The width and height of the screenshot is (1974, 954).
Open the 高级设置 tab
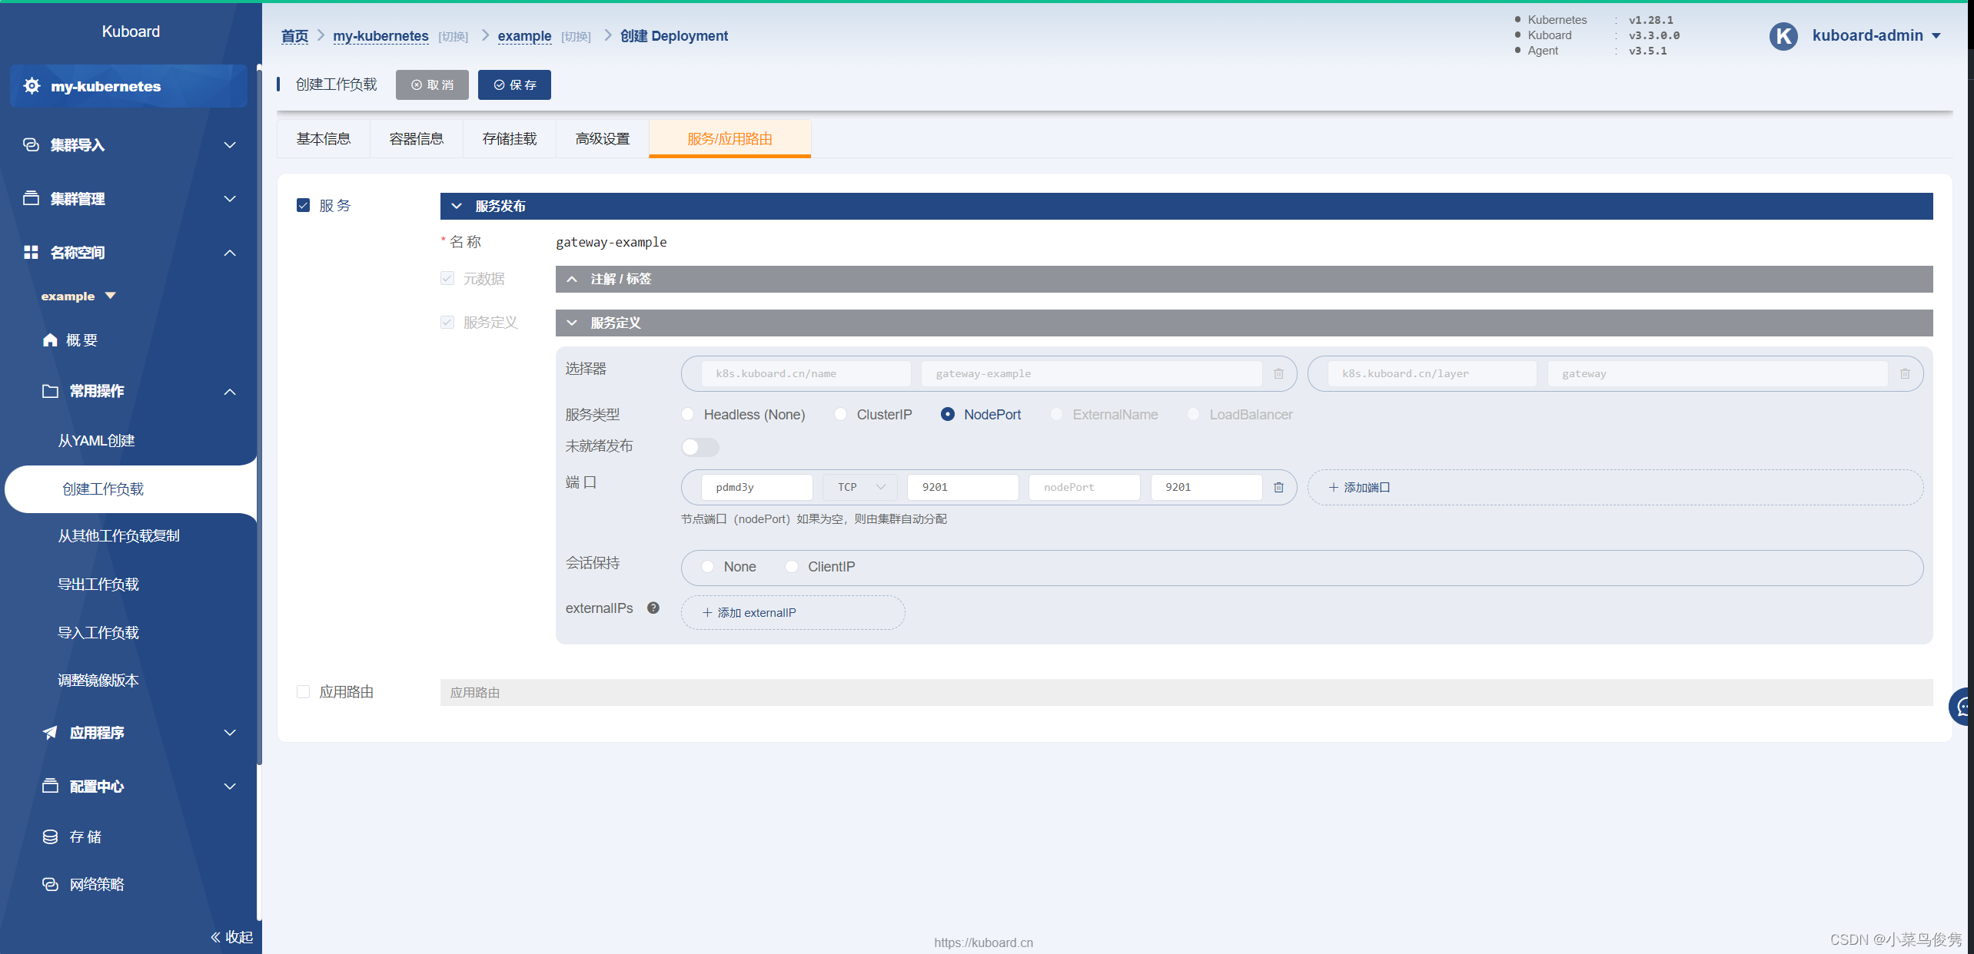(602, 139)
